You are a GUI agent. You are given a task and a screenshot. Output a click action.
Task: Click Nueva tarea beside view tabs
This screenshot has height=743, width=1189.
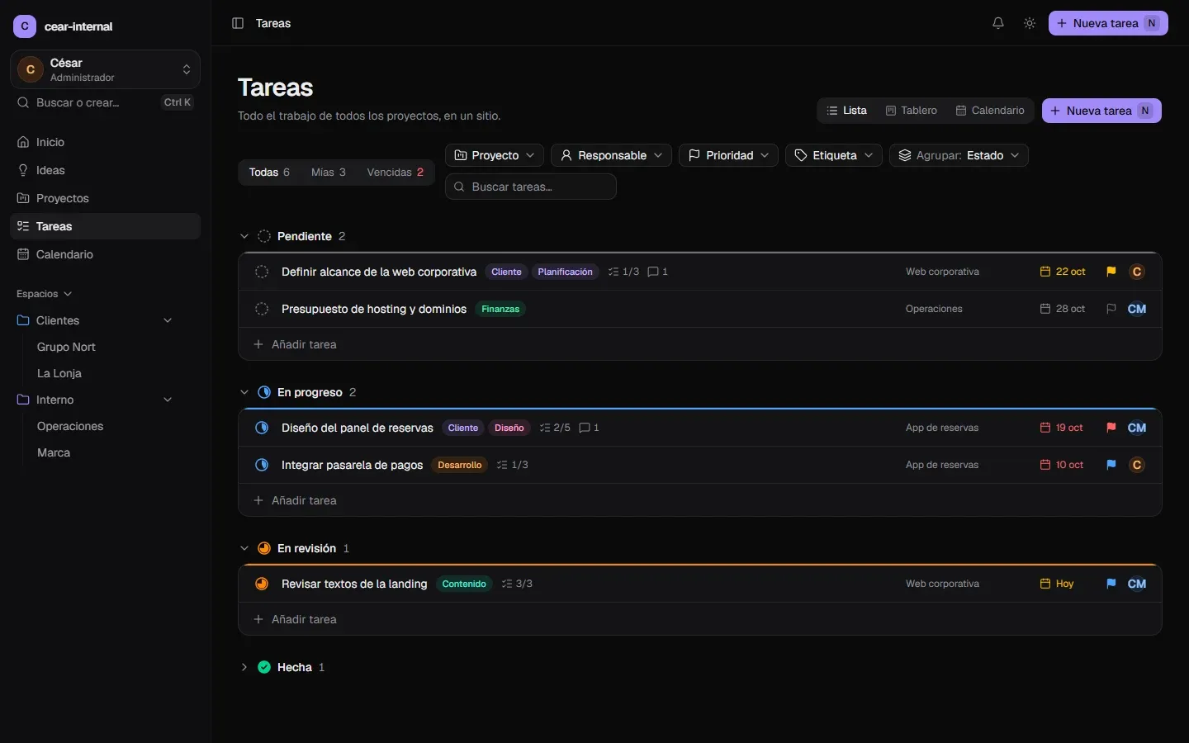pos(1101,111)
